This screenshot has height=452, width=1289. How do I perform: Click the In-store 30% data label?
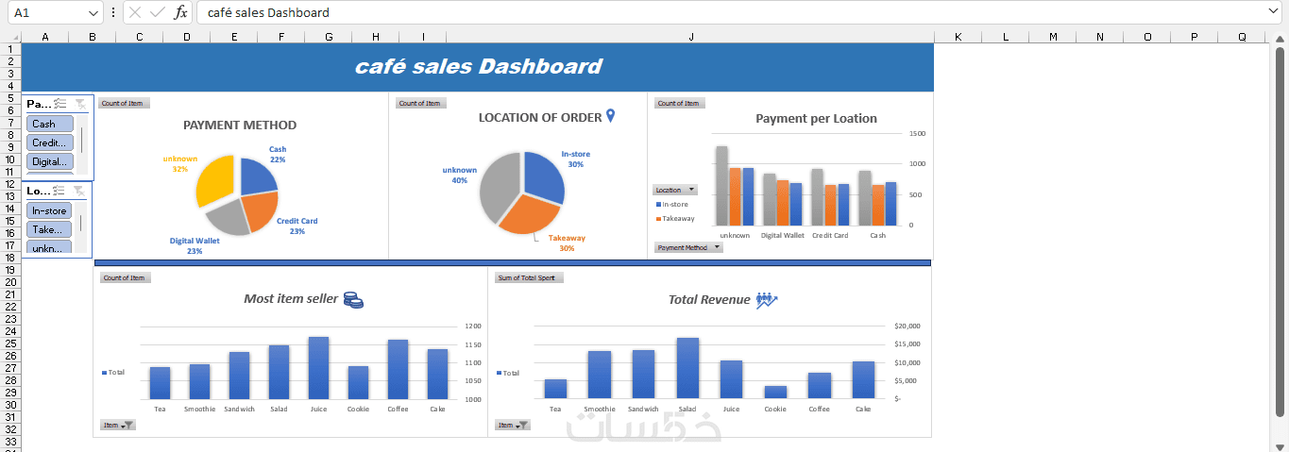[575, 159]
